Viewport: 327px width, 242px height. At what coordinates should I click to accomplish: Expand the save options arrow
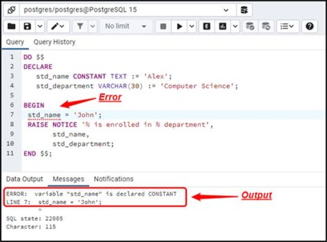[40, 26]
